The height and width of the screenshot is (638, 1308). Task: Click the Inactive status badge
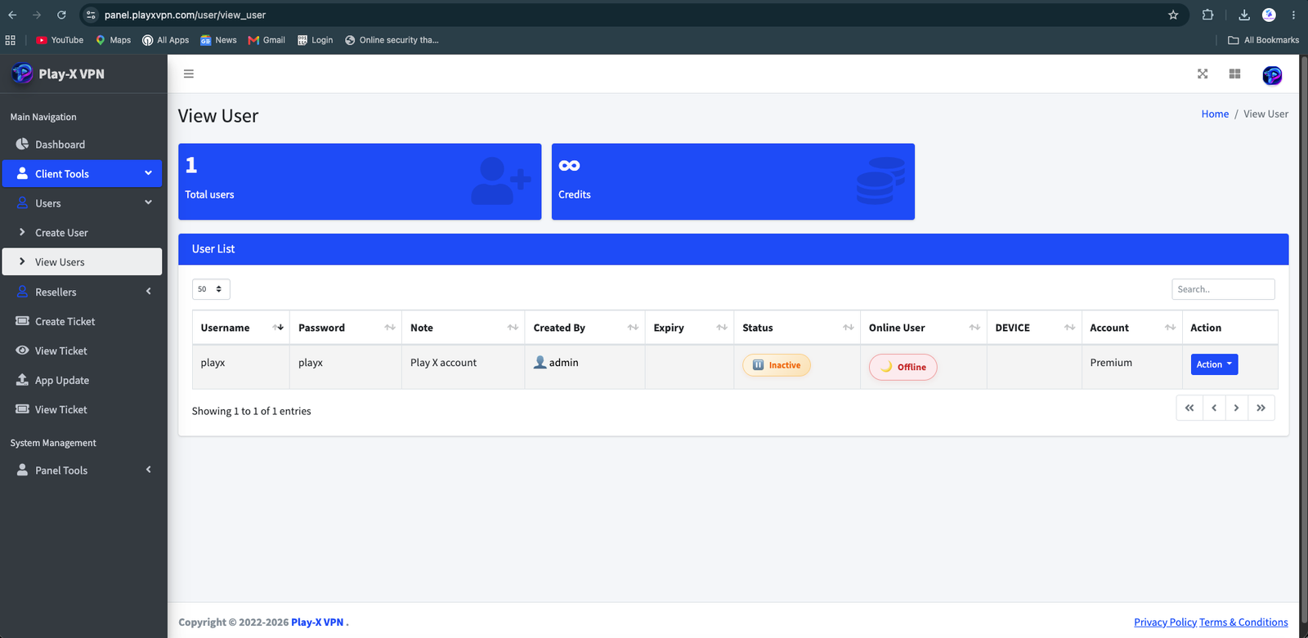[x=777, y=365]
